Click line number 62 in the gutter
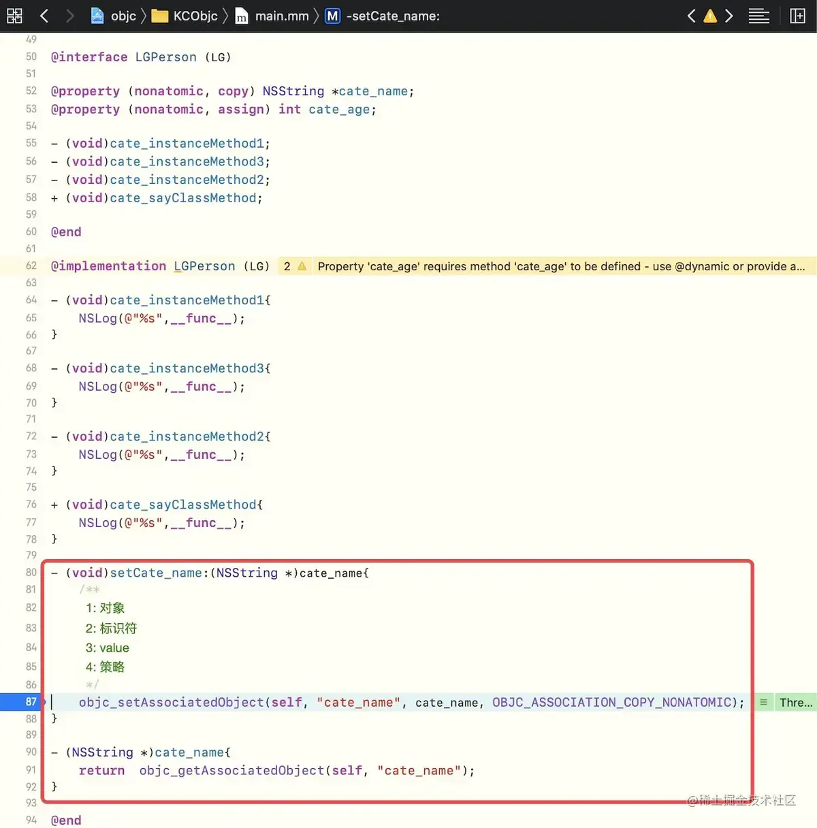Image resolution: width=817 pixels, height=828 pixels. 31,266
